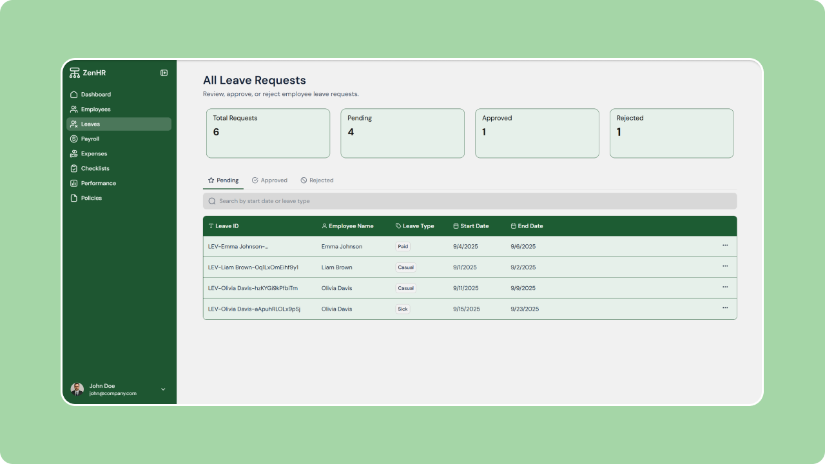Click the Total Requests card
825x464 pixels.
click(268, 133)
